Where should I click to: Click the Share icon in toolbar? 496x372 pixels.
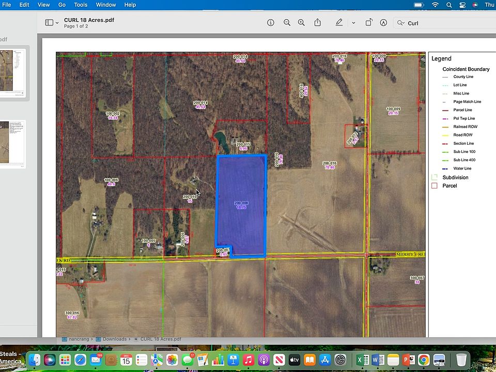pos(317,23)
